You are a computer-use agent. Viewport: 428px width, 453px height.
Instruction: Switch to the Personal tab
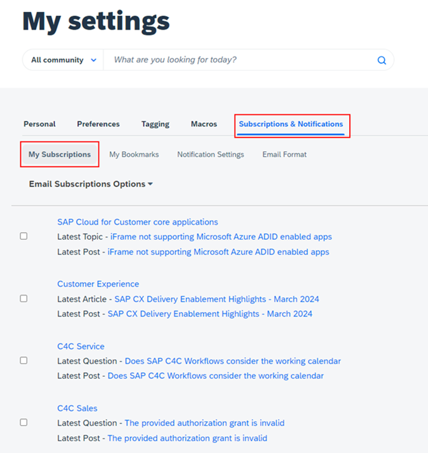tap(39, 124)
